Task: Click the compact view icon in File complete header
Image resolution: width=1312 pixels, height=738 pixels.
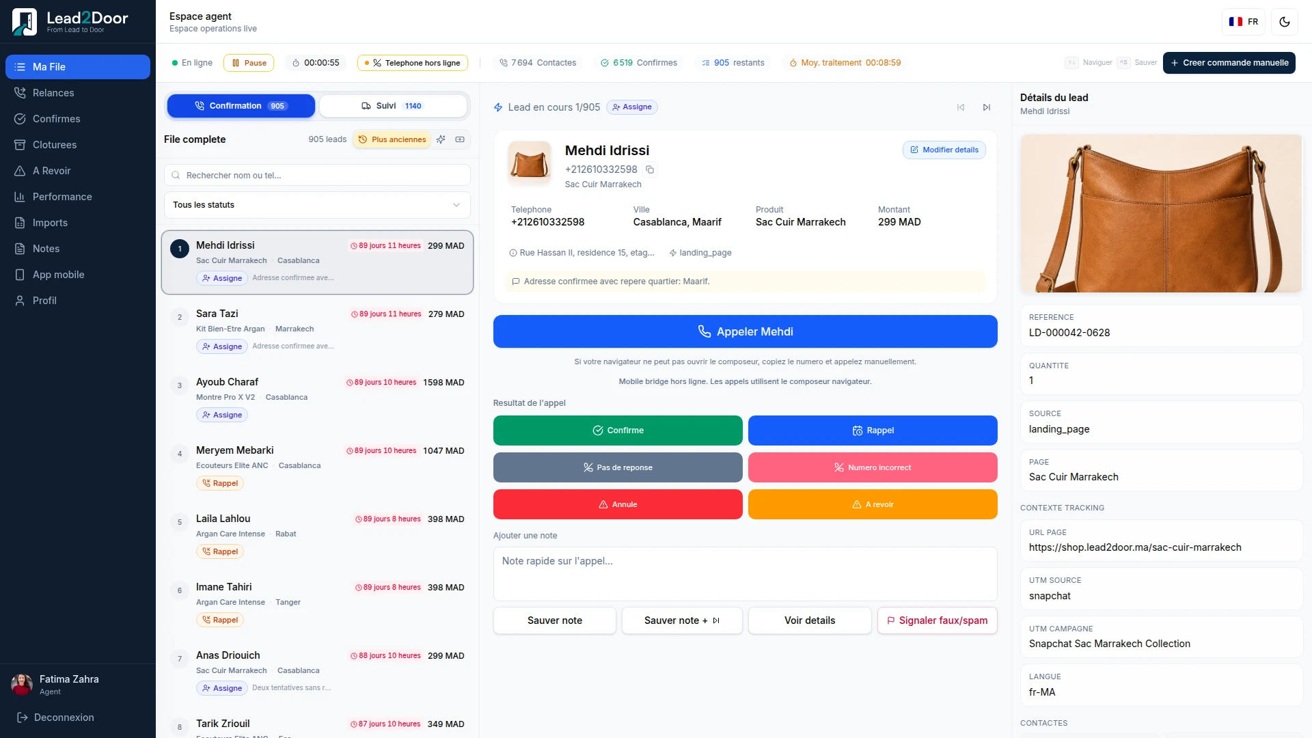Action: [x=460, y=139]
